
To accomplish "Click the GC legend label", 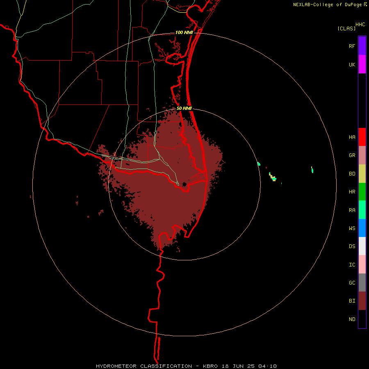I will click(352, 283).
